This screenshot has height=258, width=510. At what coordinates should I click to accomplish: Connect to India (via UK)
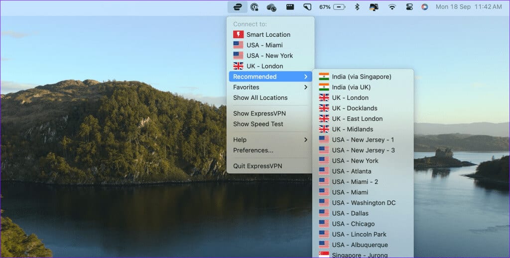pyautogui.click(x=363, y=87)
